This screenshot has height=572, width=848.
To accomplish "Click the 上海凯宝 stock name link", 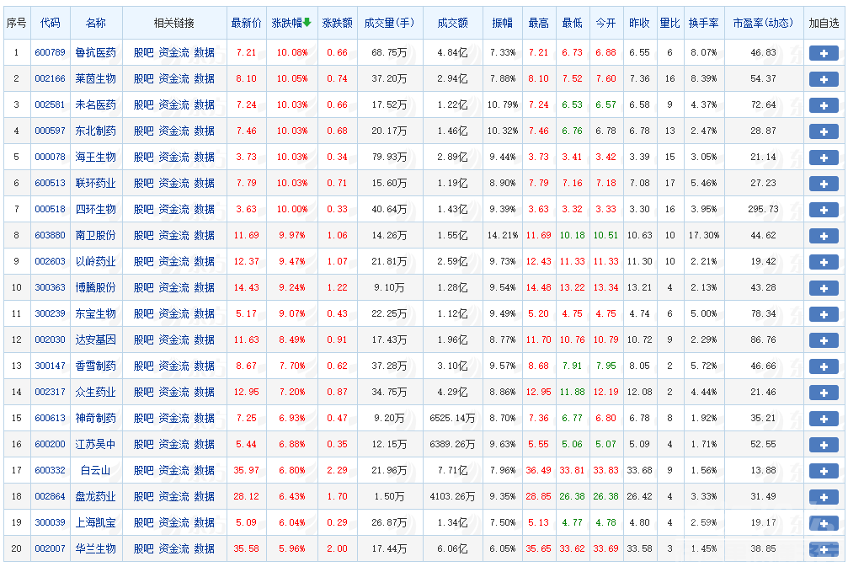I will (95, 522).
